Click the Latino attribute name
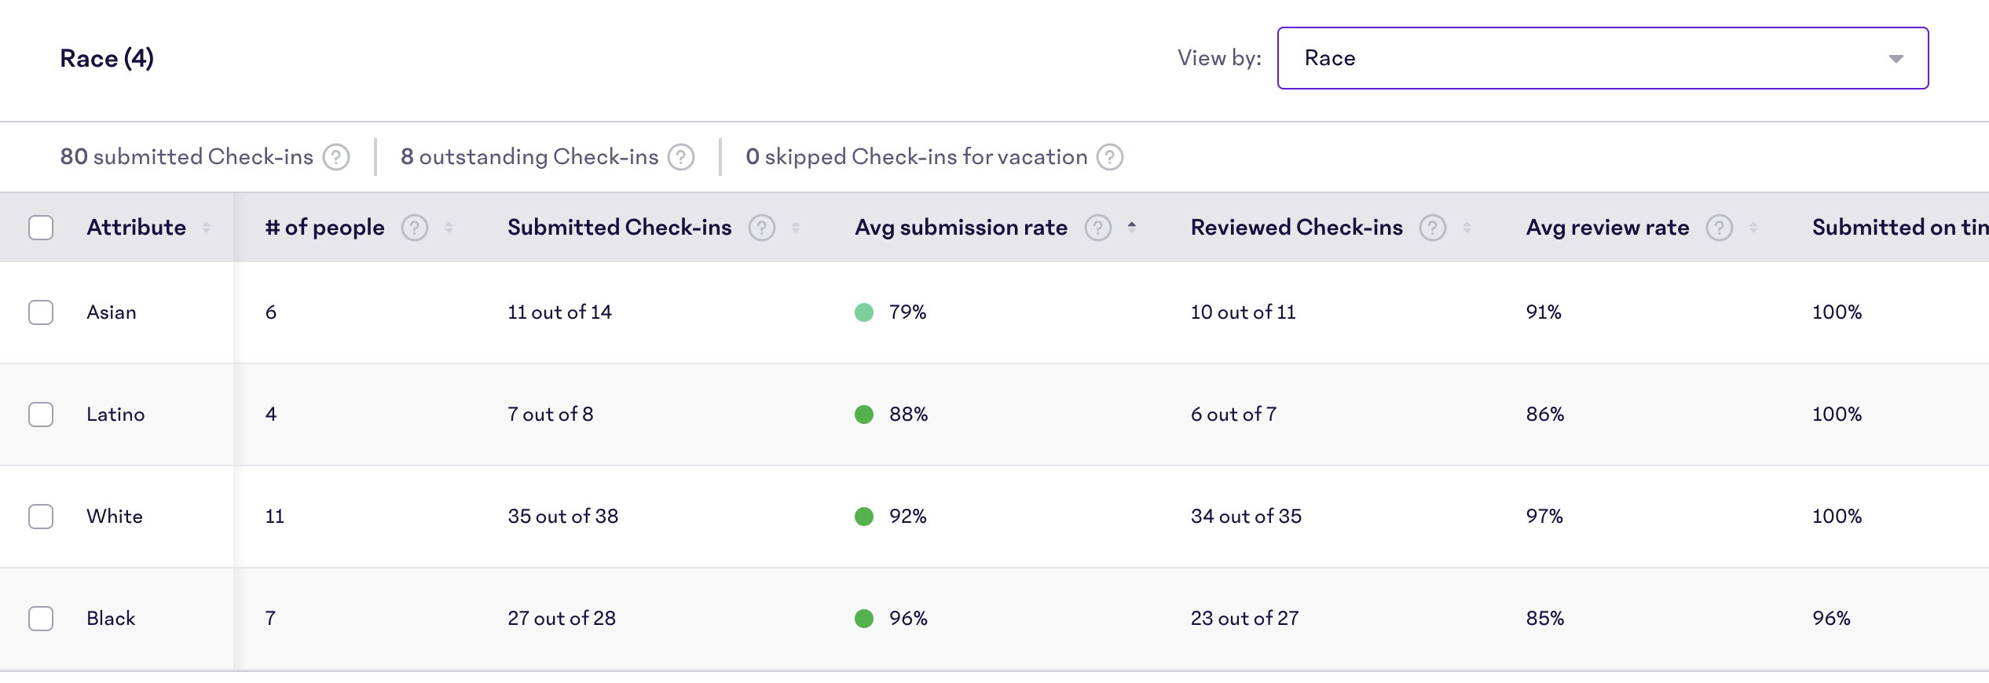The width and height of the screenshot is (1989, 683). [x=115, y=415]
